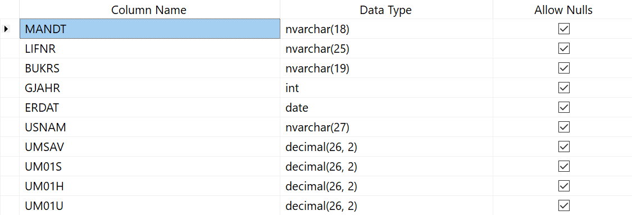Open data type dropdown for MANDT nvarchar(18)
This screenshot has height=215, width=632.
[x=387, y=29]
